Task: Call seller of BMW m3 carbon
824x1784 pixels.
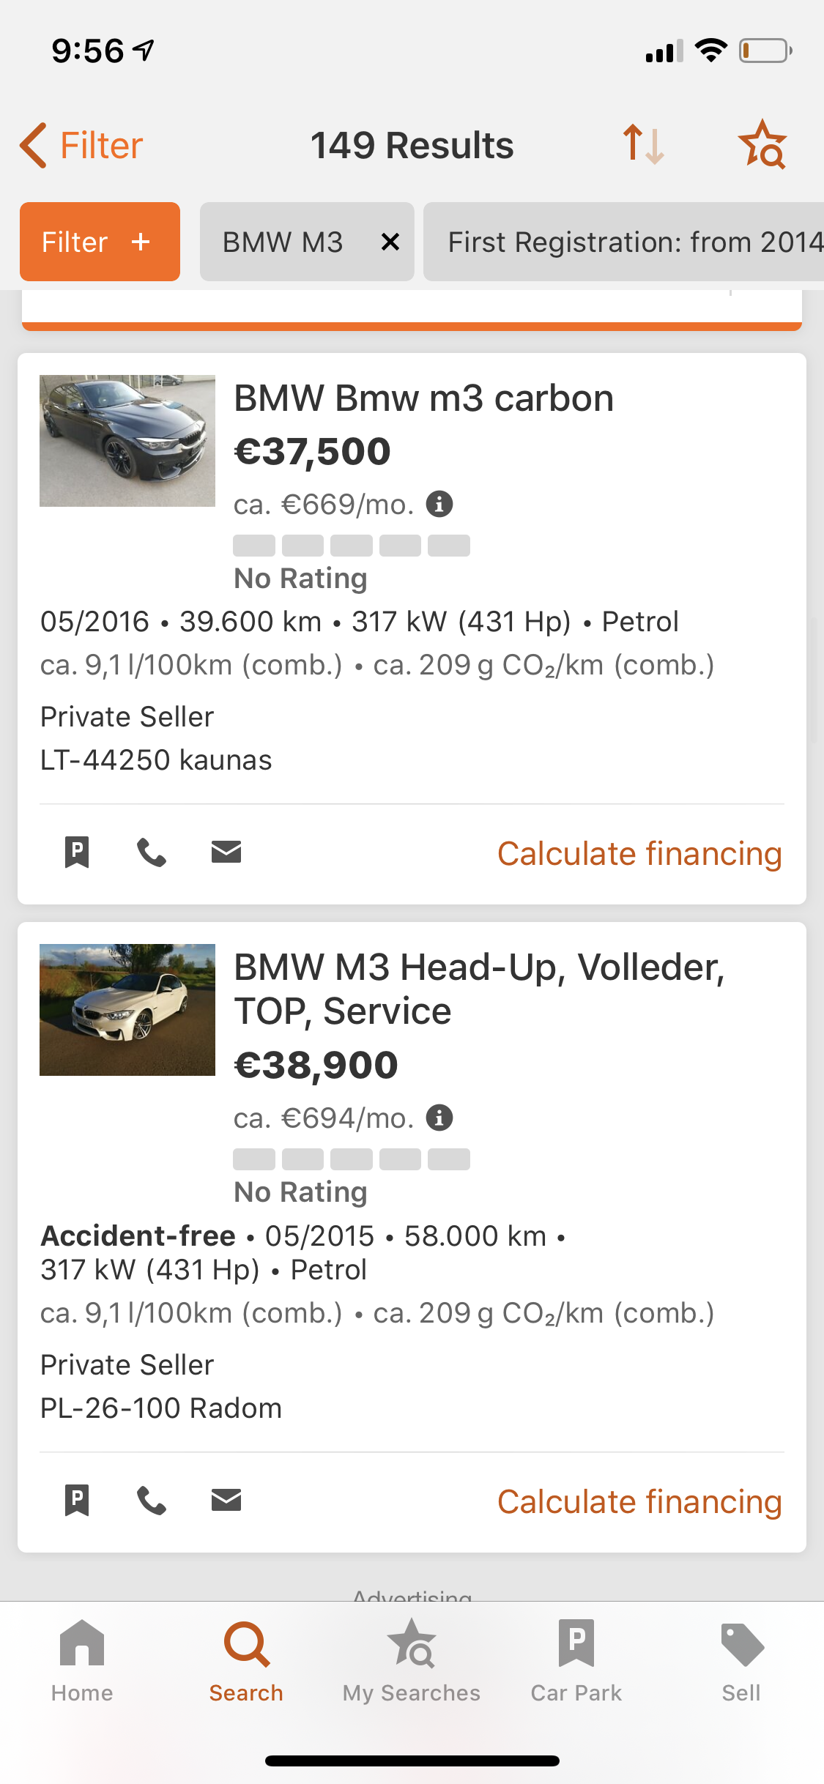Action: pos(152,852)
